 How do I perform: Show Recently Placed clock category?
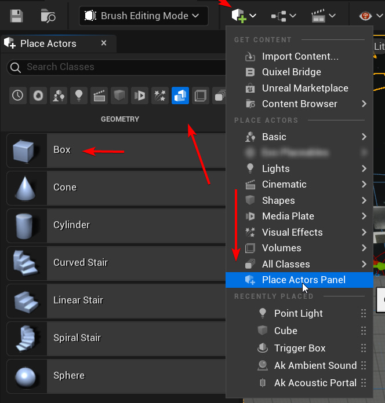(18, 96)
